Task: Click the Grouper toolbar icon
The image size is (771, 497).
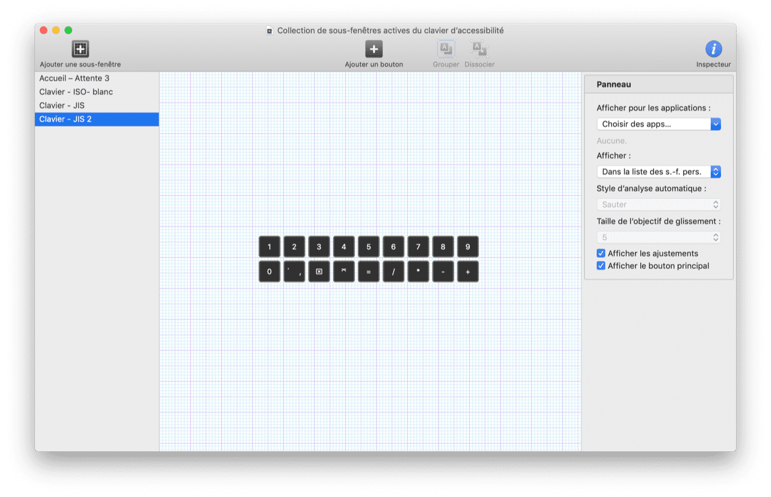Action: 446,49
